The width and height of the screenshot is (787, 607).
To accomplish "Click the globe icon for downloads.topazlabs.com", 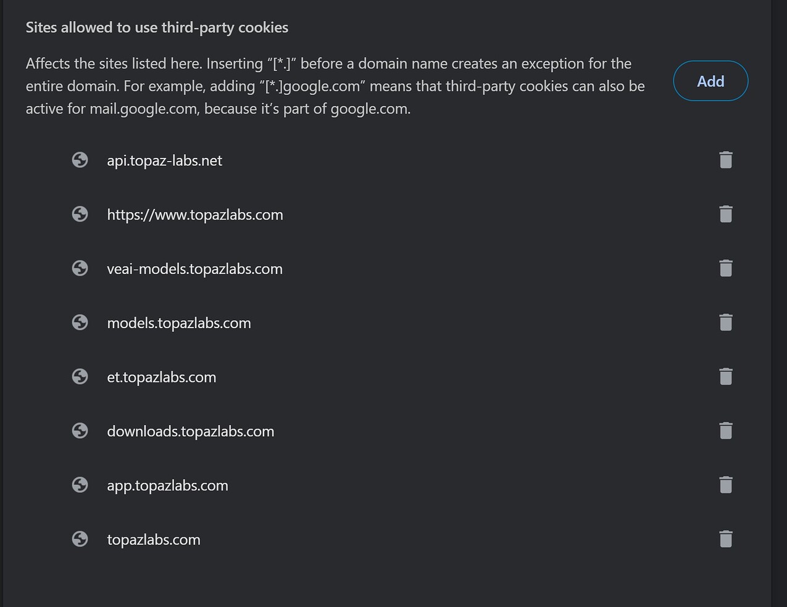I will click(x=80, y=431).
